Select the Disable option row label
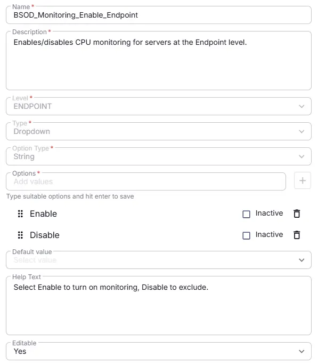The height and width of the screenshot is (364, 318). coord(45,235)
